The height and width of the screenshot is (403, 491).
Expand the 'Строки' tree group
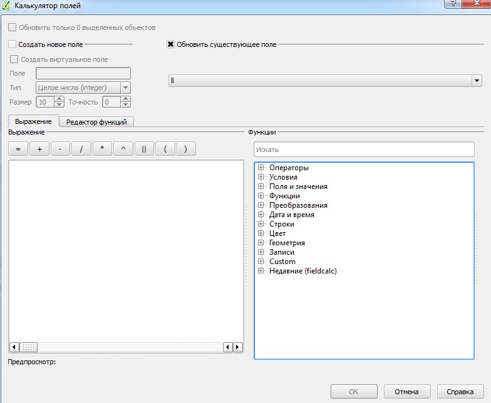(261, 224)
